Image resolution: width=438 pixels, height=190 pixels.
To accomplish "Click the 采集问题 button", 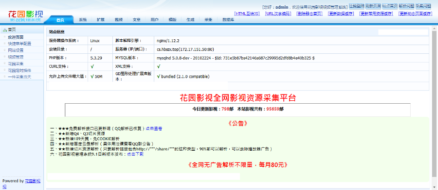I will 423,6.
